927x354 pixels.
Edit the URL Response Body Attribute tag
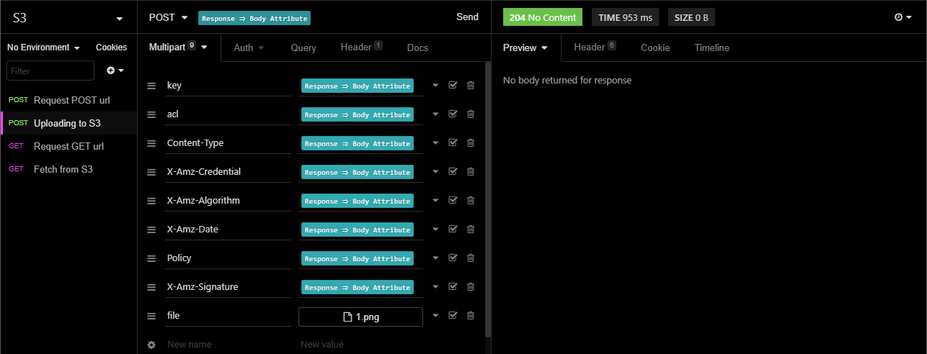(254, 18)
